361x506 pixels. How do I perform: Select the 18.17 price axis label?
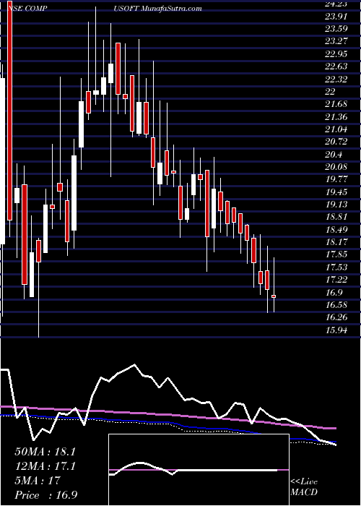336,242
